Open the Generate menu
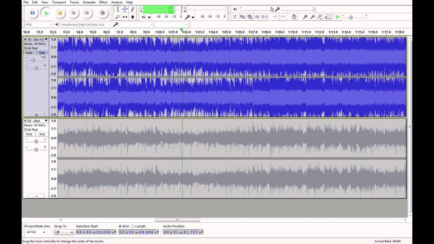The height and width of the screenshot is (244, 434). [x=89, y=2]
